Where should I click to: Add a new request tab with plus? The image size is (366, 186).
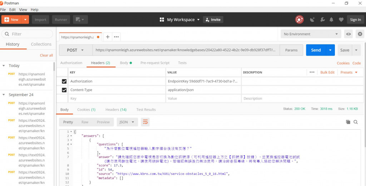[108, 37]
